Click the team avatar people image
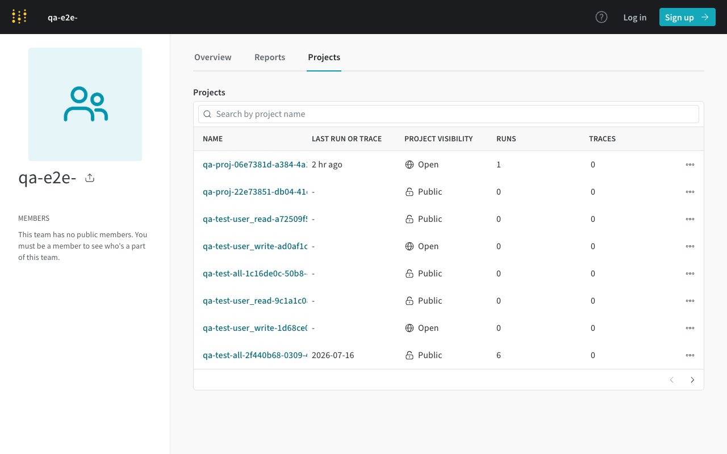This screenshot has height=454, width=727. tap(85, 104)
